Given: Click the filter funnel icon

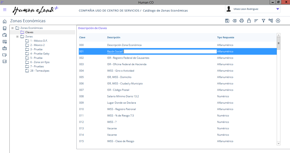Looking at the screenshot, I should [263, 21].
